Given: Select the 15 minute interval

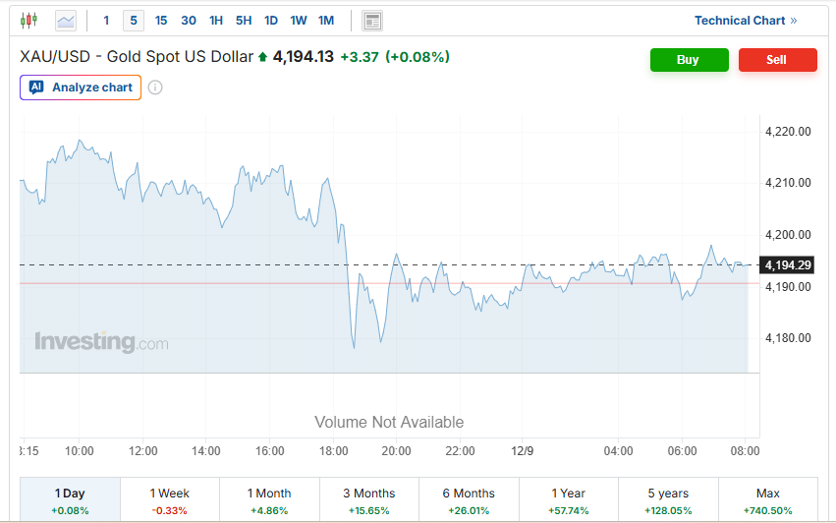Looking at the screenshot, I should pos(161,20).
